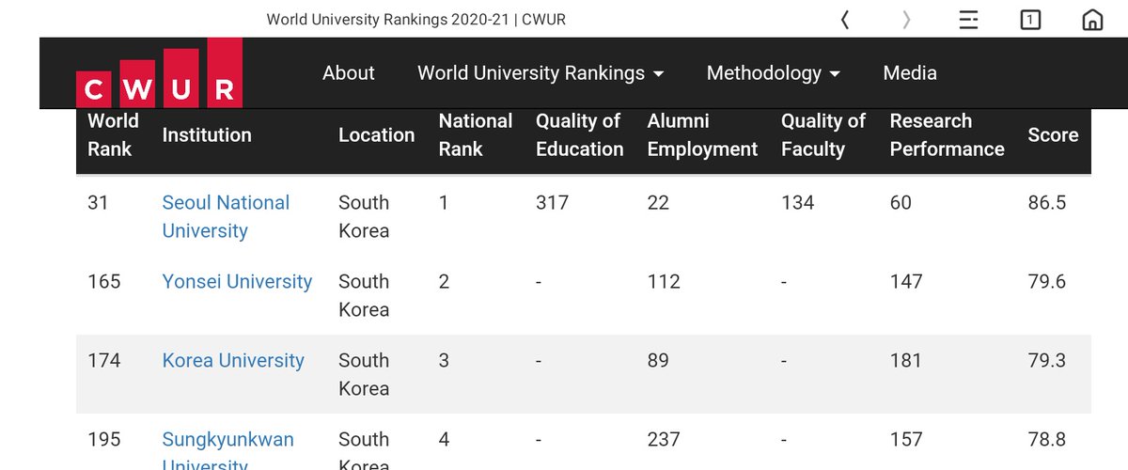
Task: Click the Quality of Education column header
Action: pyautogui.click(x=580, y=134)
